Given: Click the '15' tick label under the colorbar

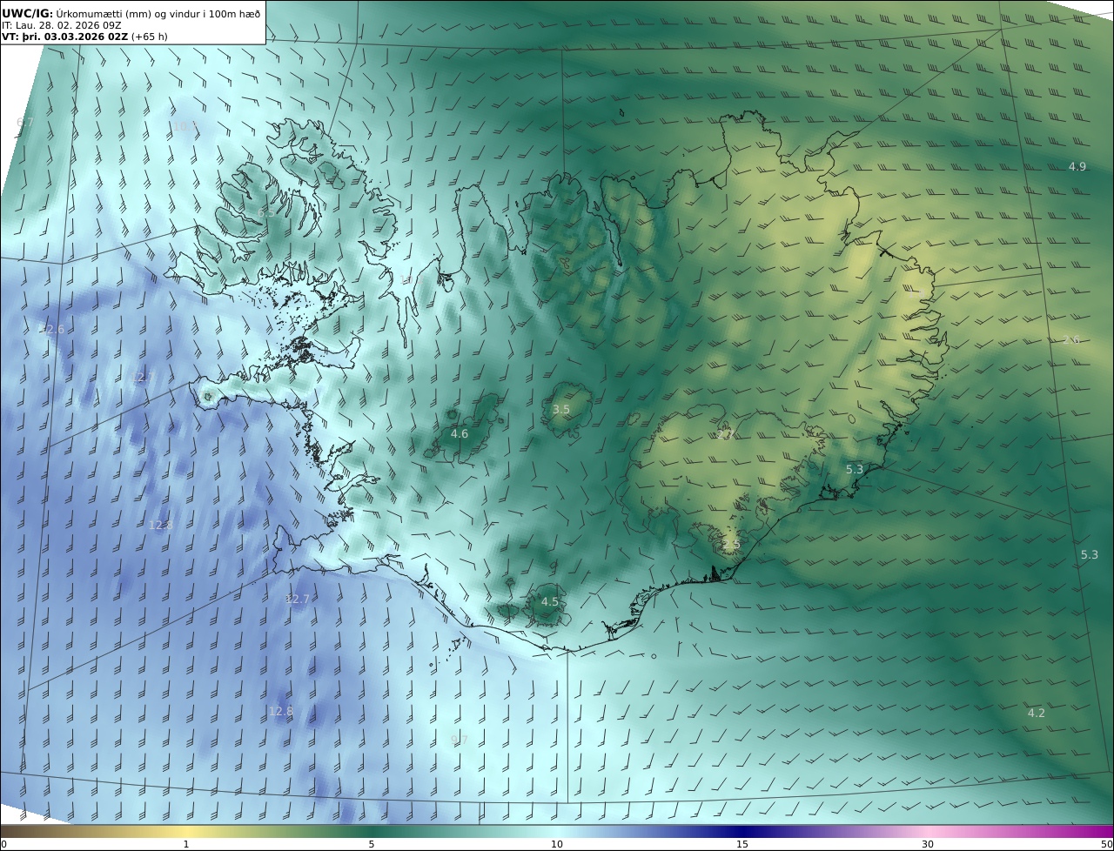Looking at the screenshot, I should click(x=742, y=844).
